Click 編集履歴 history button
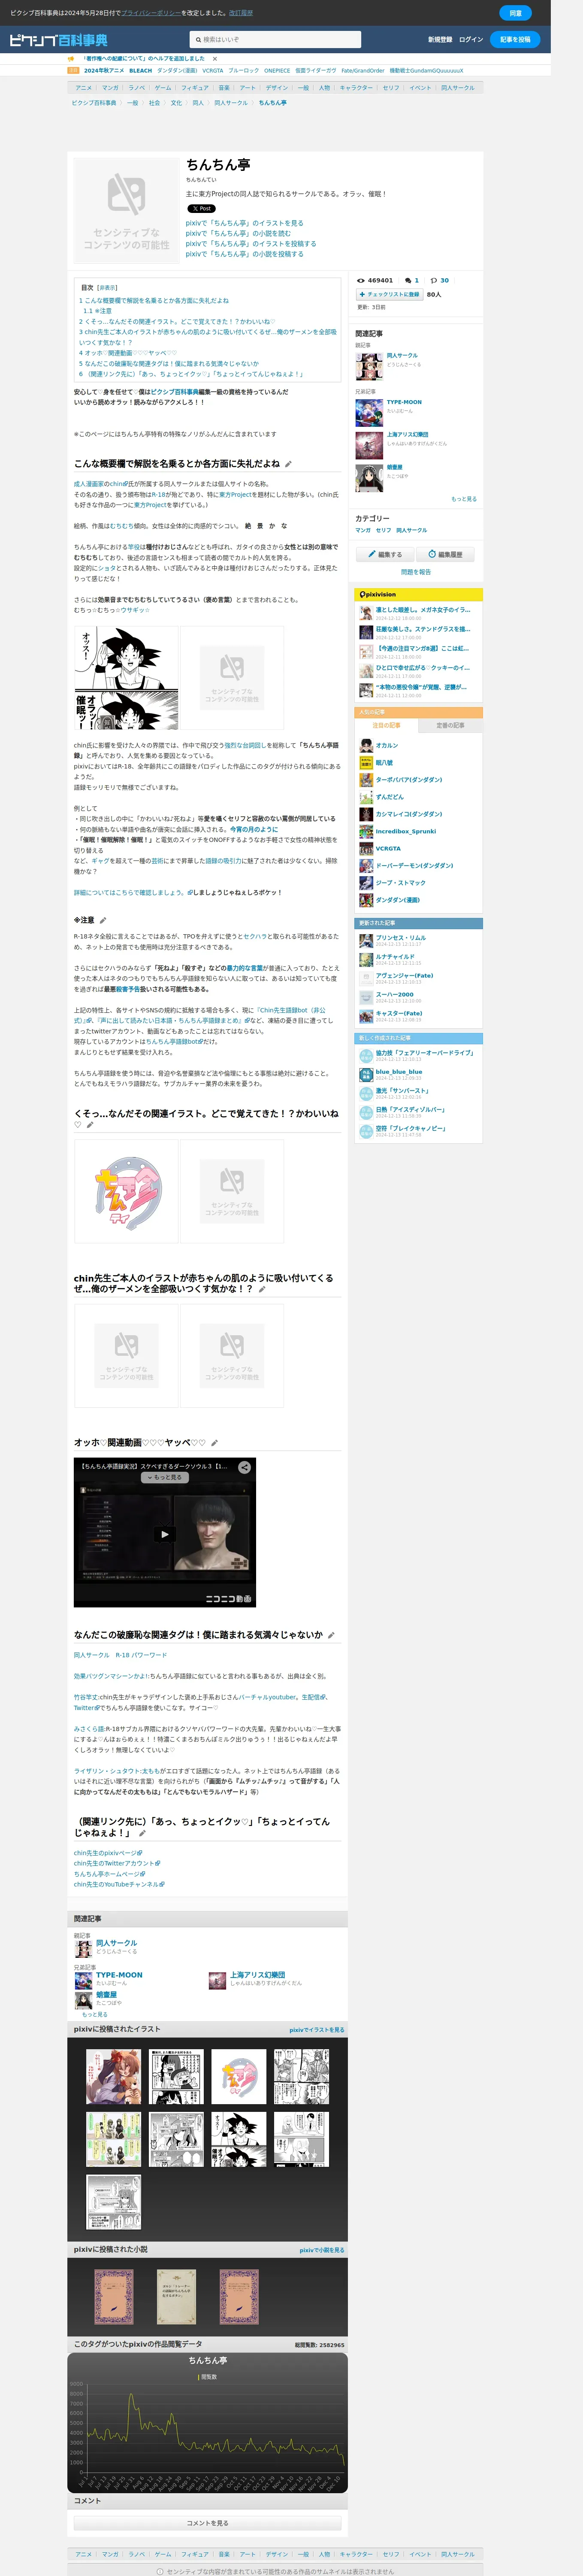 (445, 554)
